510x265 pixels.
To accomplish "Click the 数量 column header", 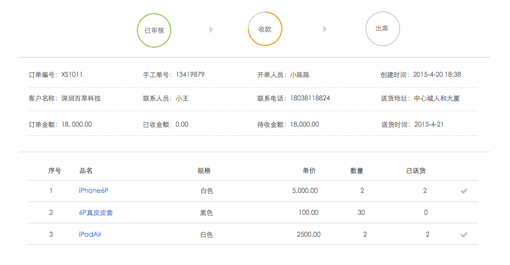I will 357,171.
